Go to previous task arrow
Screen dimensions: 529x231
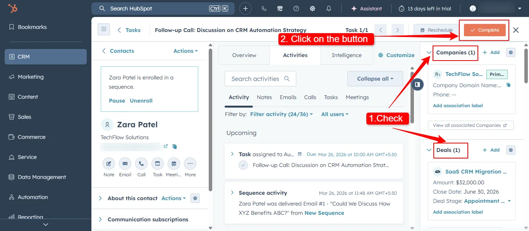tap(381, 30)
